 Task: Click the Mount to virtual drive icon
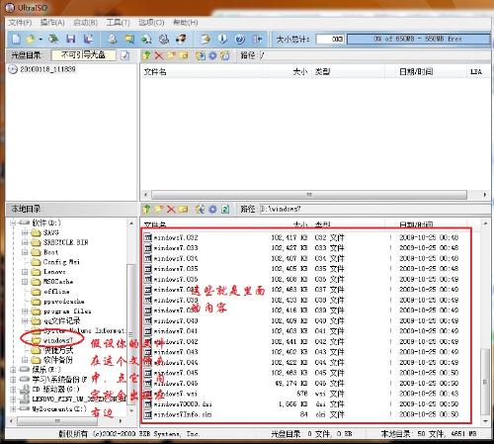click(x=164, y=40)
